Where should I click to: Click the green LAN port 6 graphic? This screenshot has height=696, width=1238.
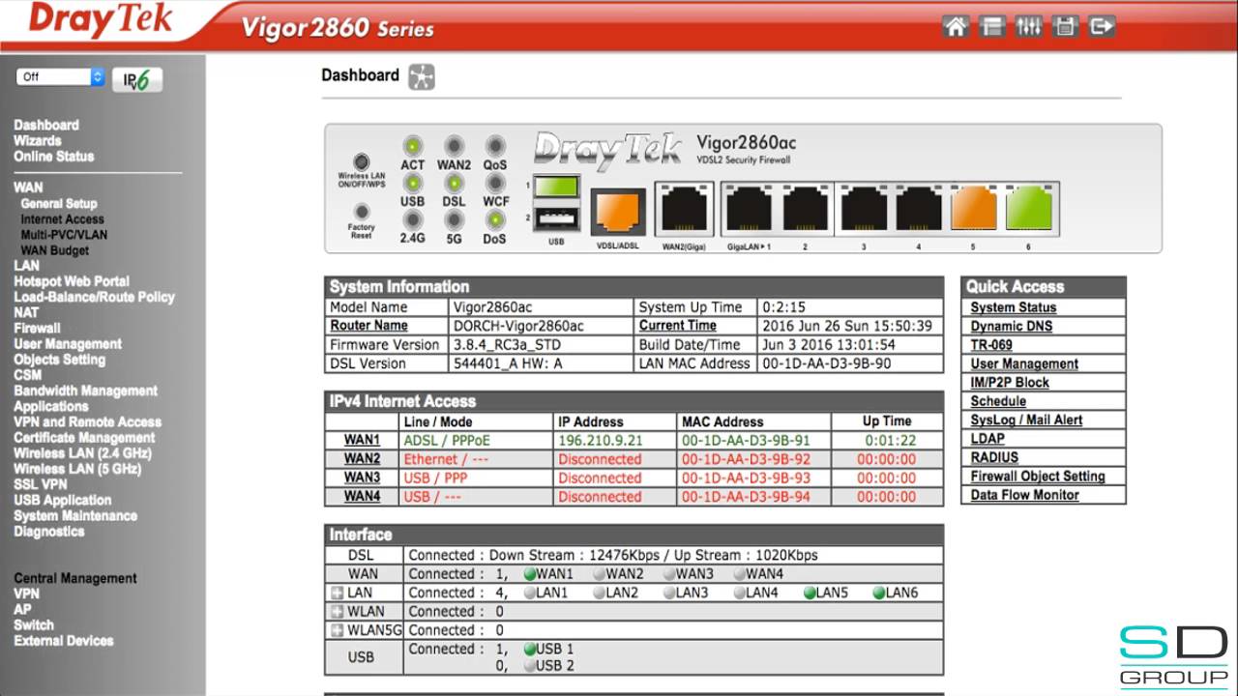point(1029,209)
